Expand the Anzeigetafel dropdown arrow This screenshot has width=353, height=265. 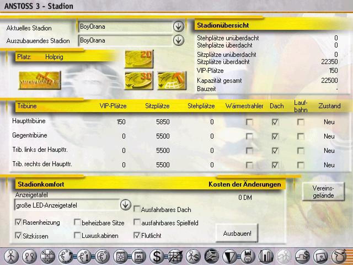[x=125, y=205]
